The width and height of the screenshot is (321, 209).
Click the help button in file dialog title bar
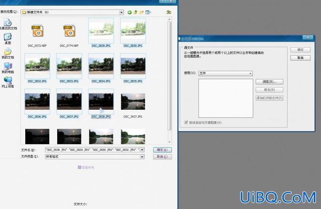162,1
